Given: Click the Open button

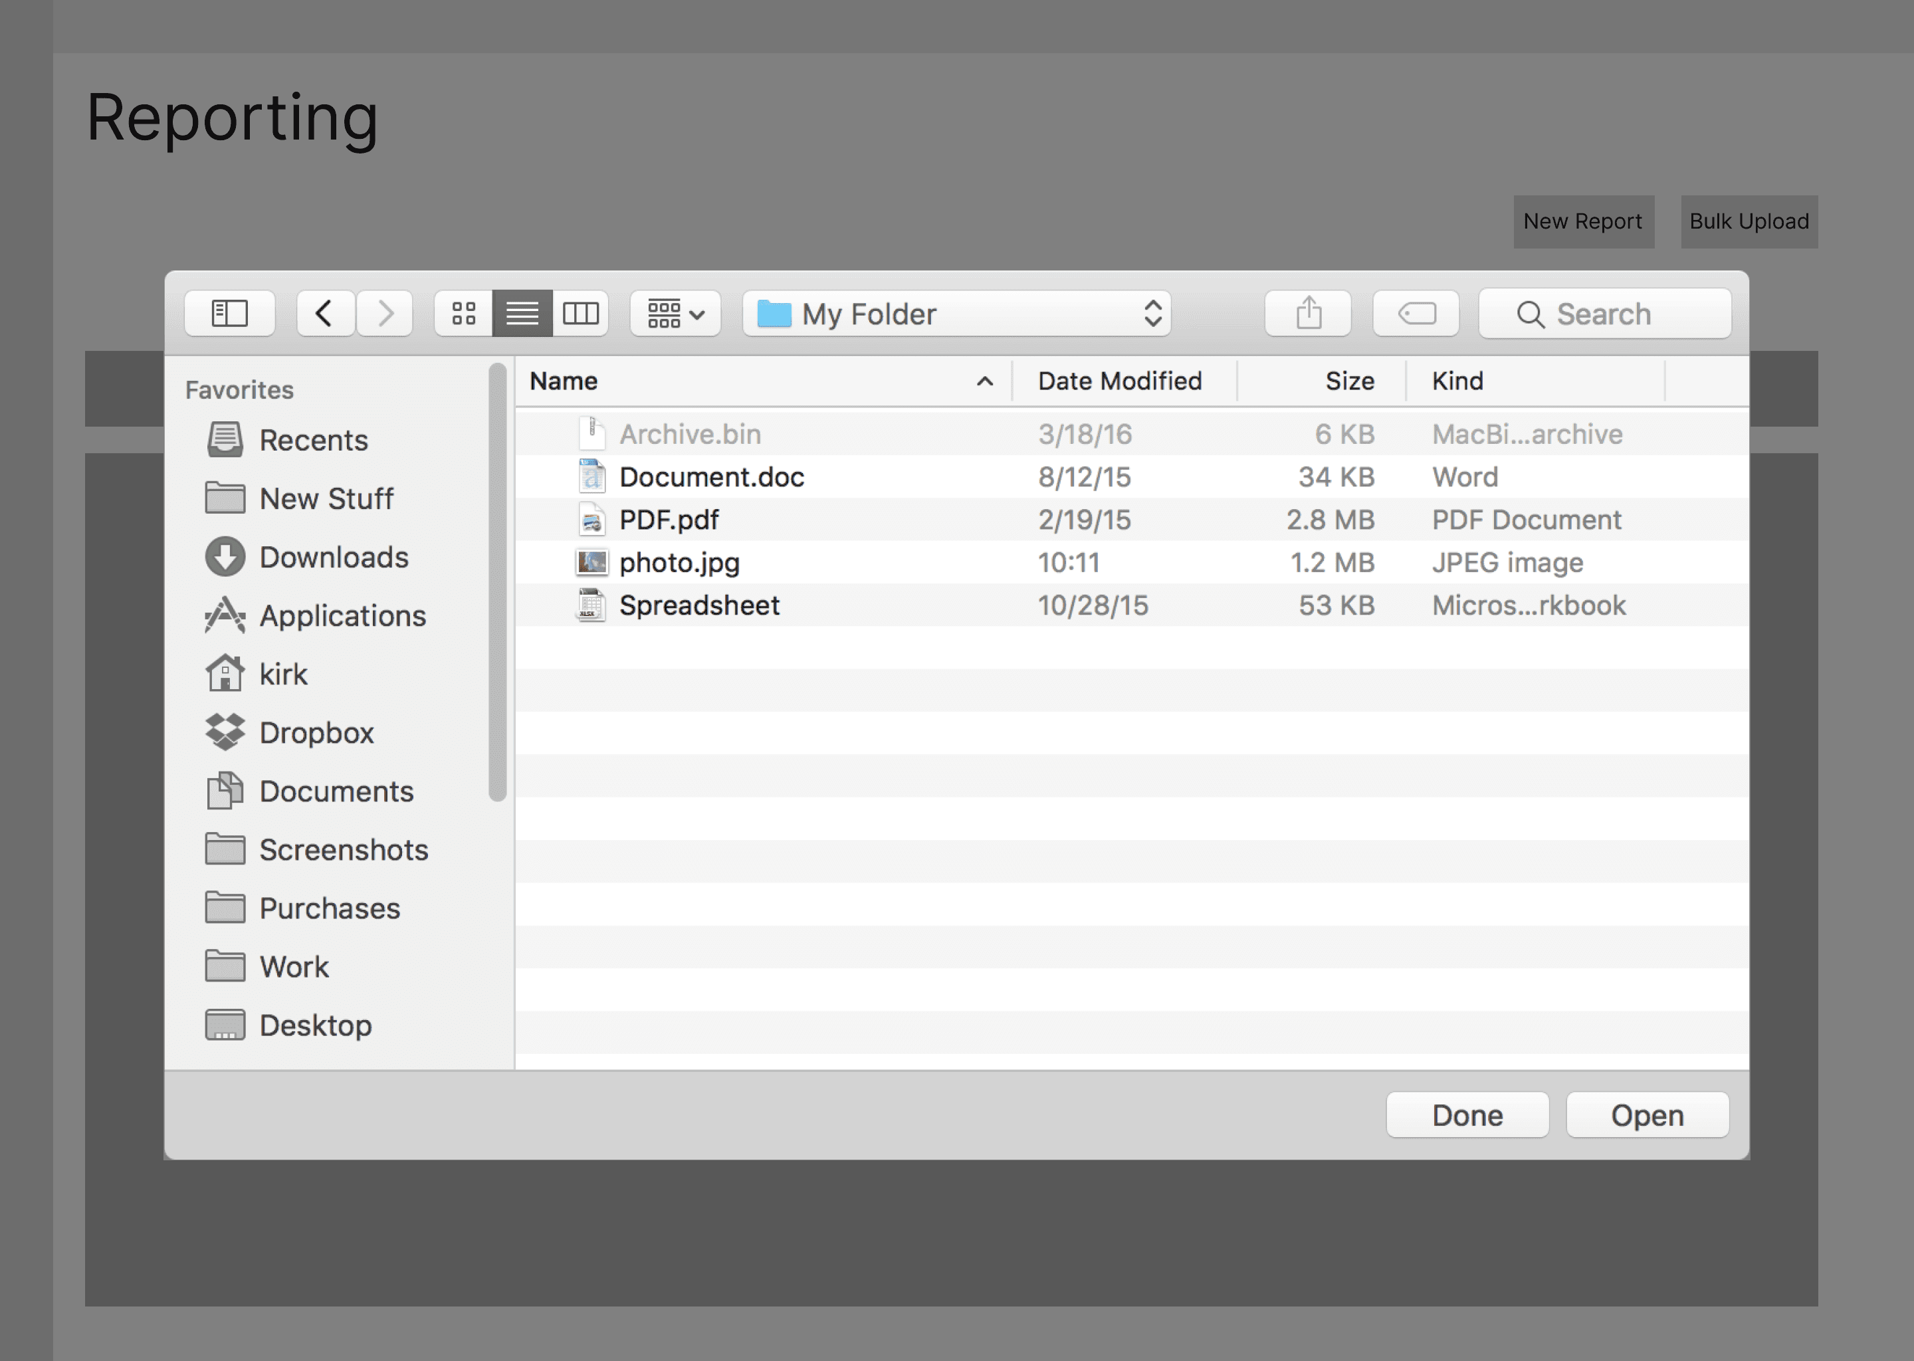Looking at the screenshot, I should (x=1646, y=1116).
